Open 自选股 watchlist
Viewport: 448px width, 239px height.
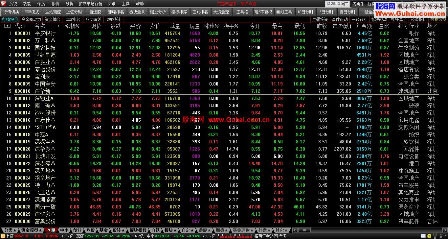coord(95,12)
